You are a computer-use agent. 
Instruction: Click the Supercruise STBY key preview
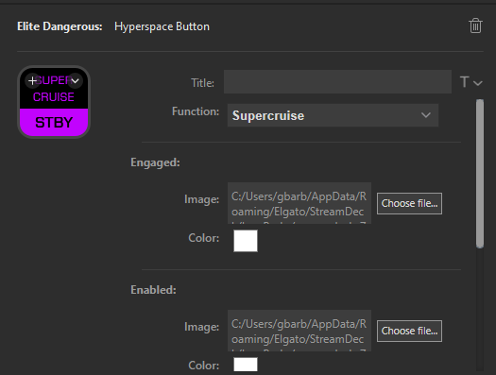[54, 102]
